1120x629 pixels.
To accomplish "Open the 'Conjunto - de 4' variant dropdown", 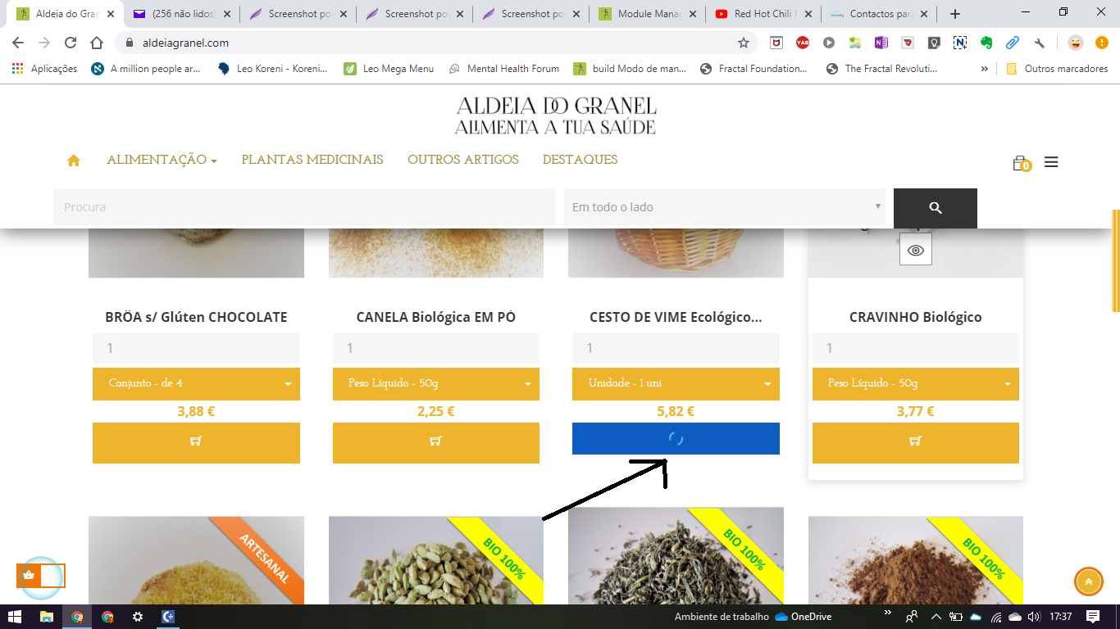I will (196, 384).
